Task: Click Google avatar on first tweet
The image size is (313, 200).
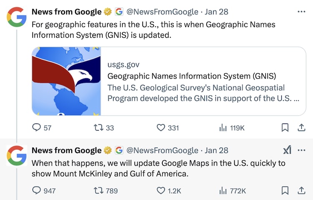Action: (16, 16)
